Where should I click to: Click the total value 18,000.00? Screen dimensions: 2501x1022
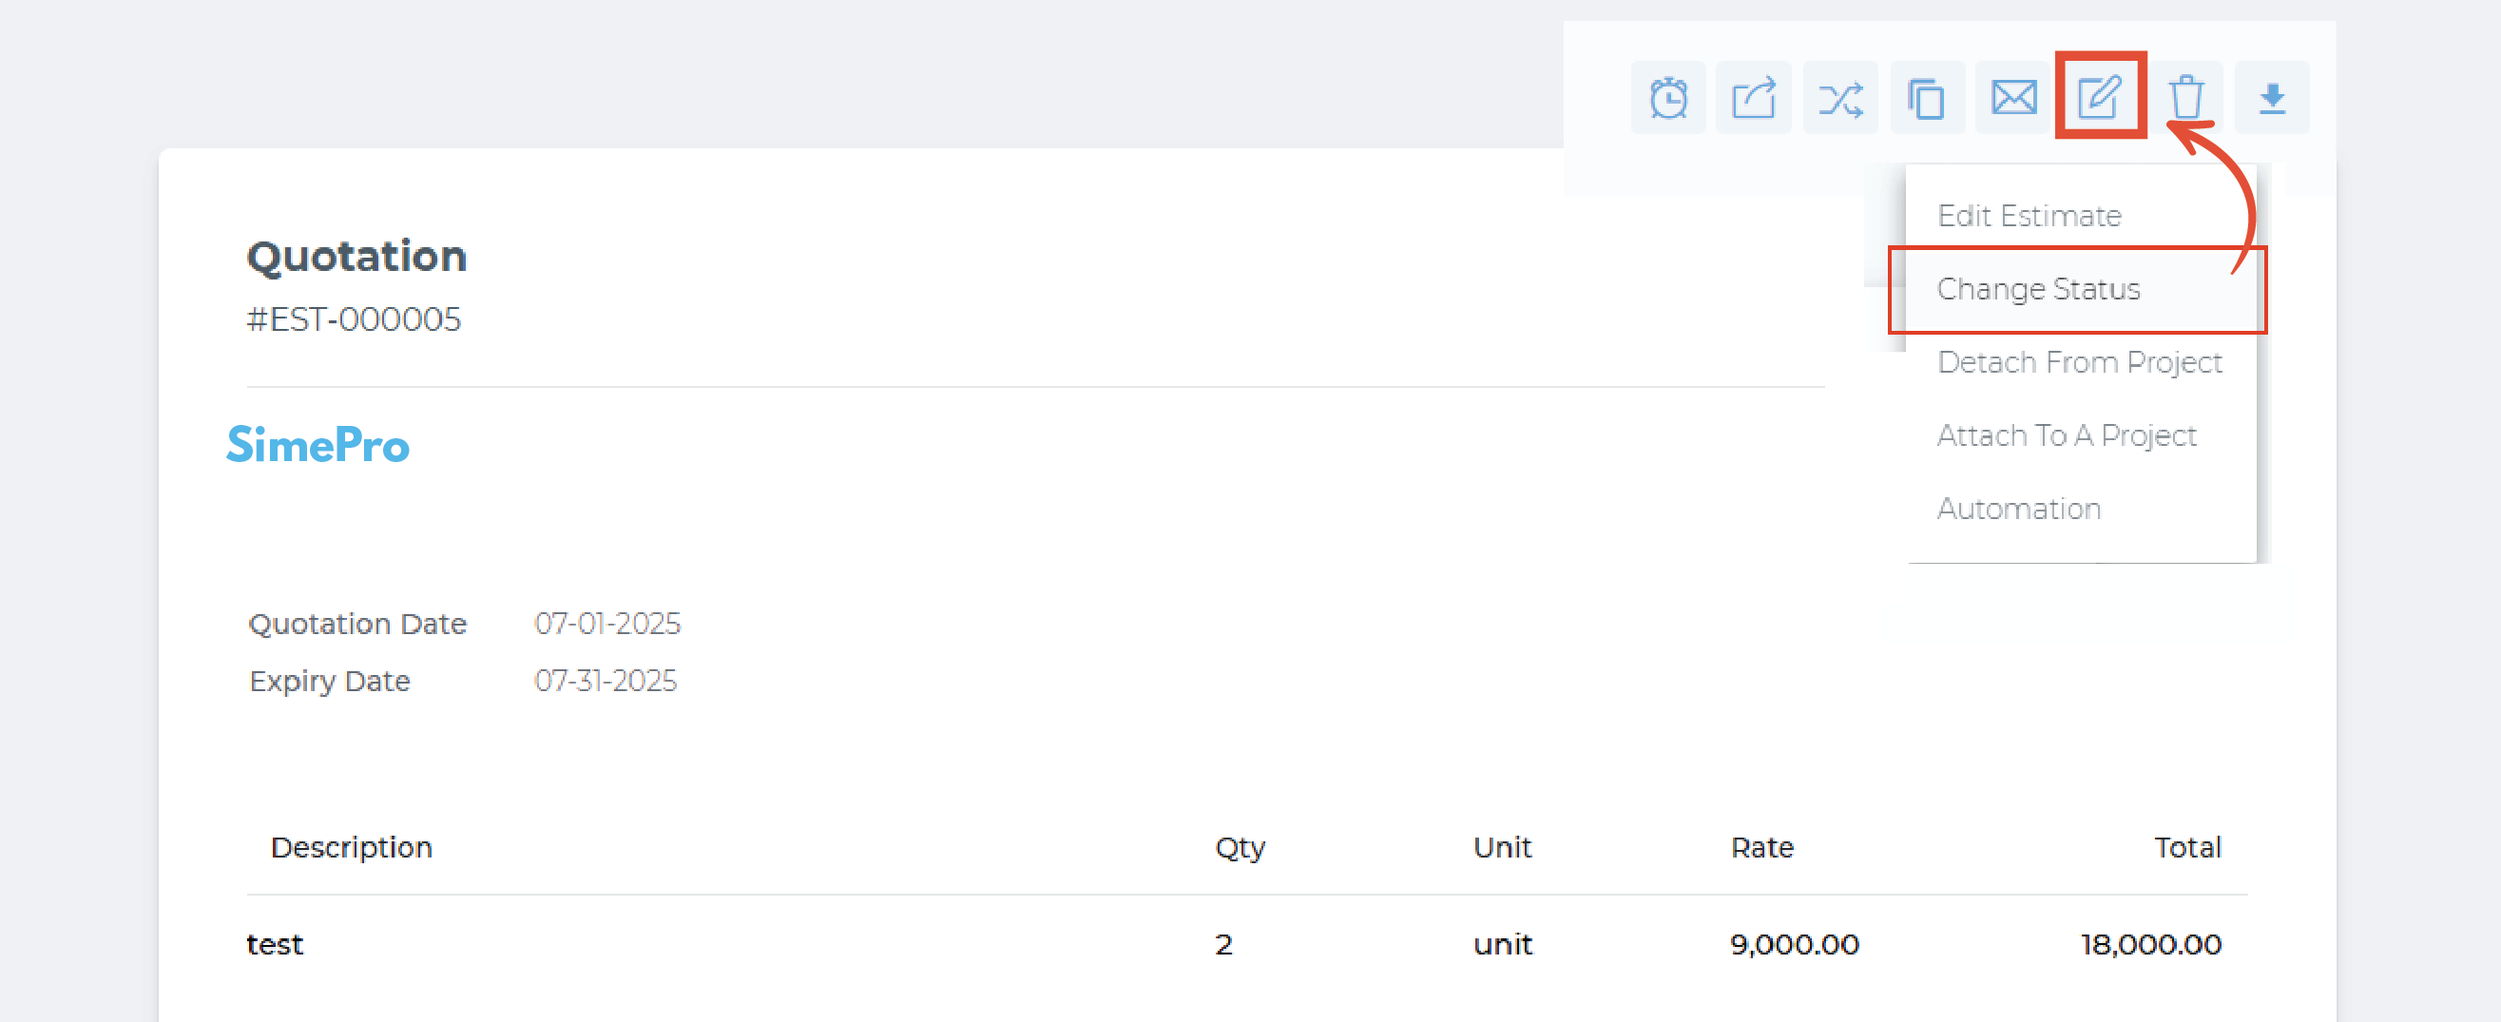coord(2150,944)
